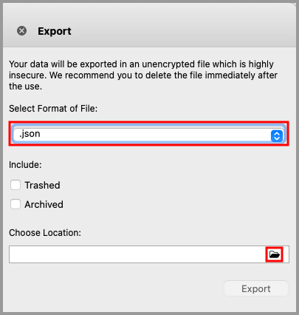Open the folder browse icon
299x315 pixels.
pyautogui.click(x=275, y=254)
